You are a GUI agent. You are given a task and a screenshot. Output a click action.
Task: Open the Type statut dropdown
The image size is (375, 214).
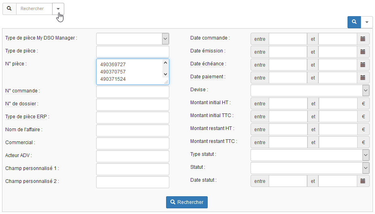310,155
